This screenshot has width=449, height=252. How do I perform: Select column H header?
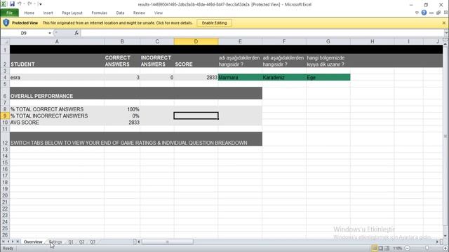pos(373,42)
